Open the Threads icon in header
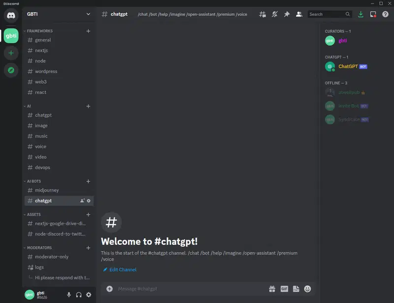Viewport: 394px width, 303px height. tap(263, 14)
